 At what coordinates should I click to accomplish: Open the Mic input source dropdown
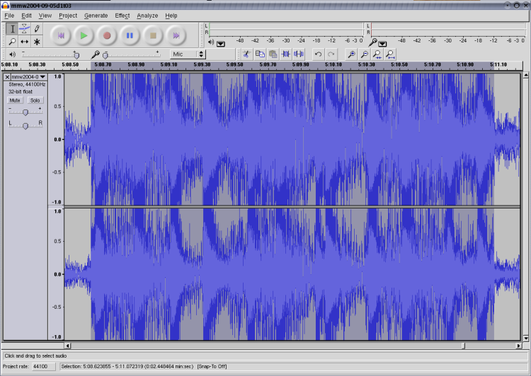188,54
